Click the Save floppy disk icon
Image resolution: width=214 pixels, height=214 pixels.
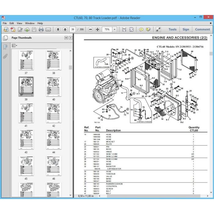point(34,29)
